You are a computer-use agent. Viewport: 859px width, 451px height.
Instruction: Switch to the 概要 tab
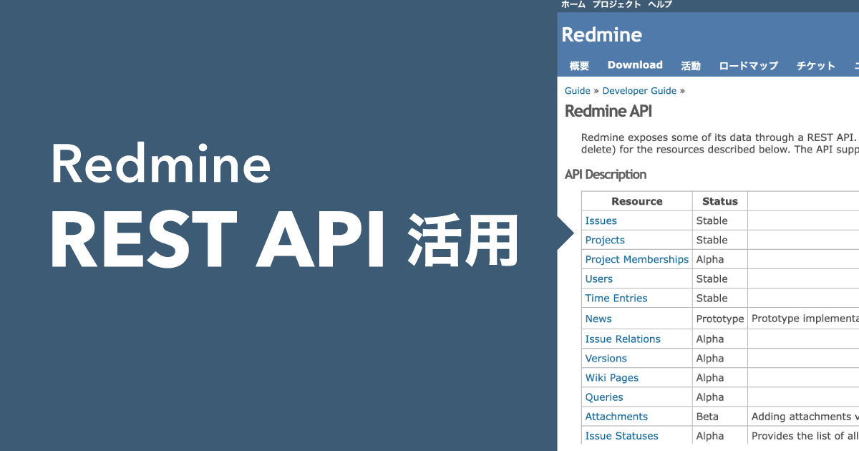[x=579, y=66]
